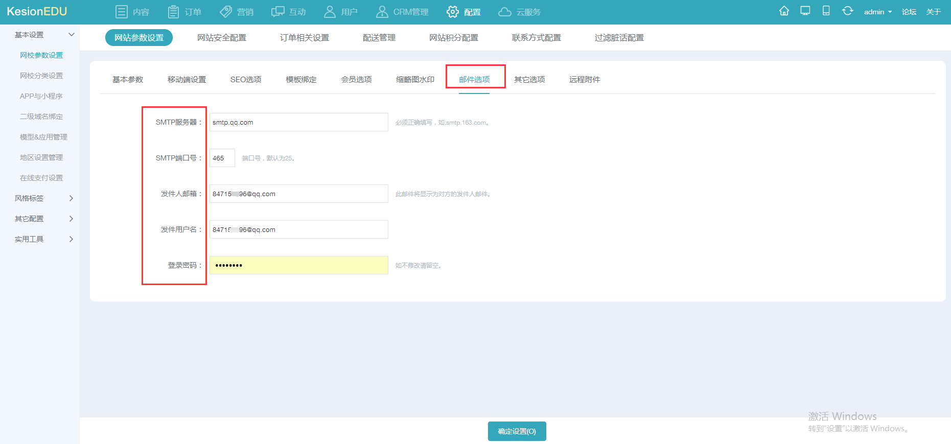The width and height of the screenshot is (951, 444).
Task: Open the 营销 marketing tag icon
Action: pyautogui.click(x=226, y=12)
